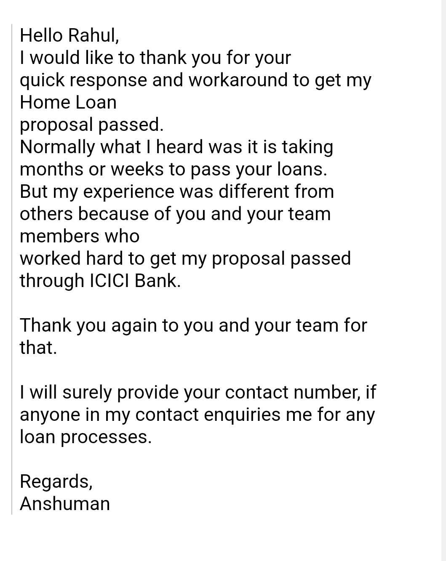Click the "loan processes." line
This screenshot has height=561, width=446.
pos(85,437)
